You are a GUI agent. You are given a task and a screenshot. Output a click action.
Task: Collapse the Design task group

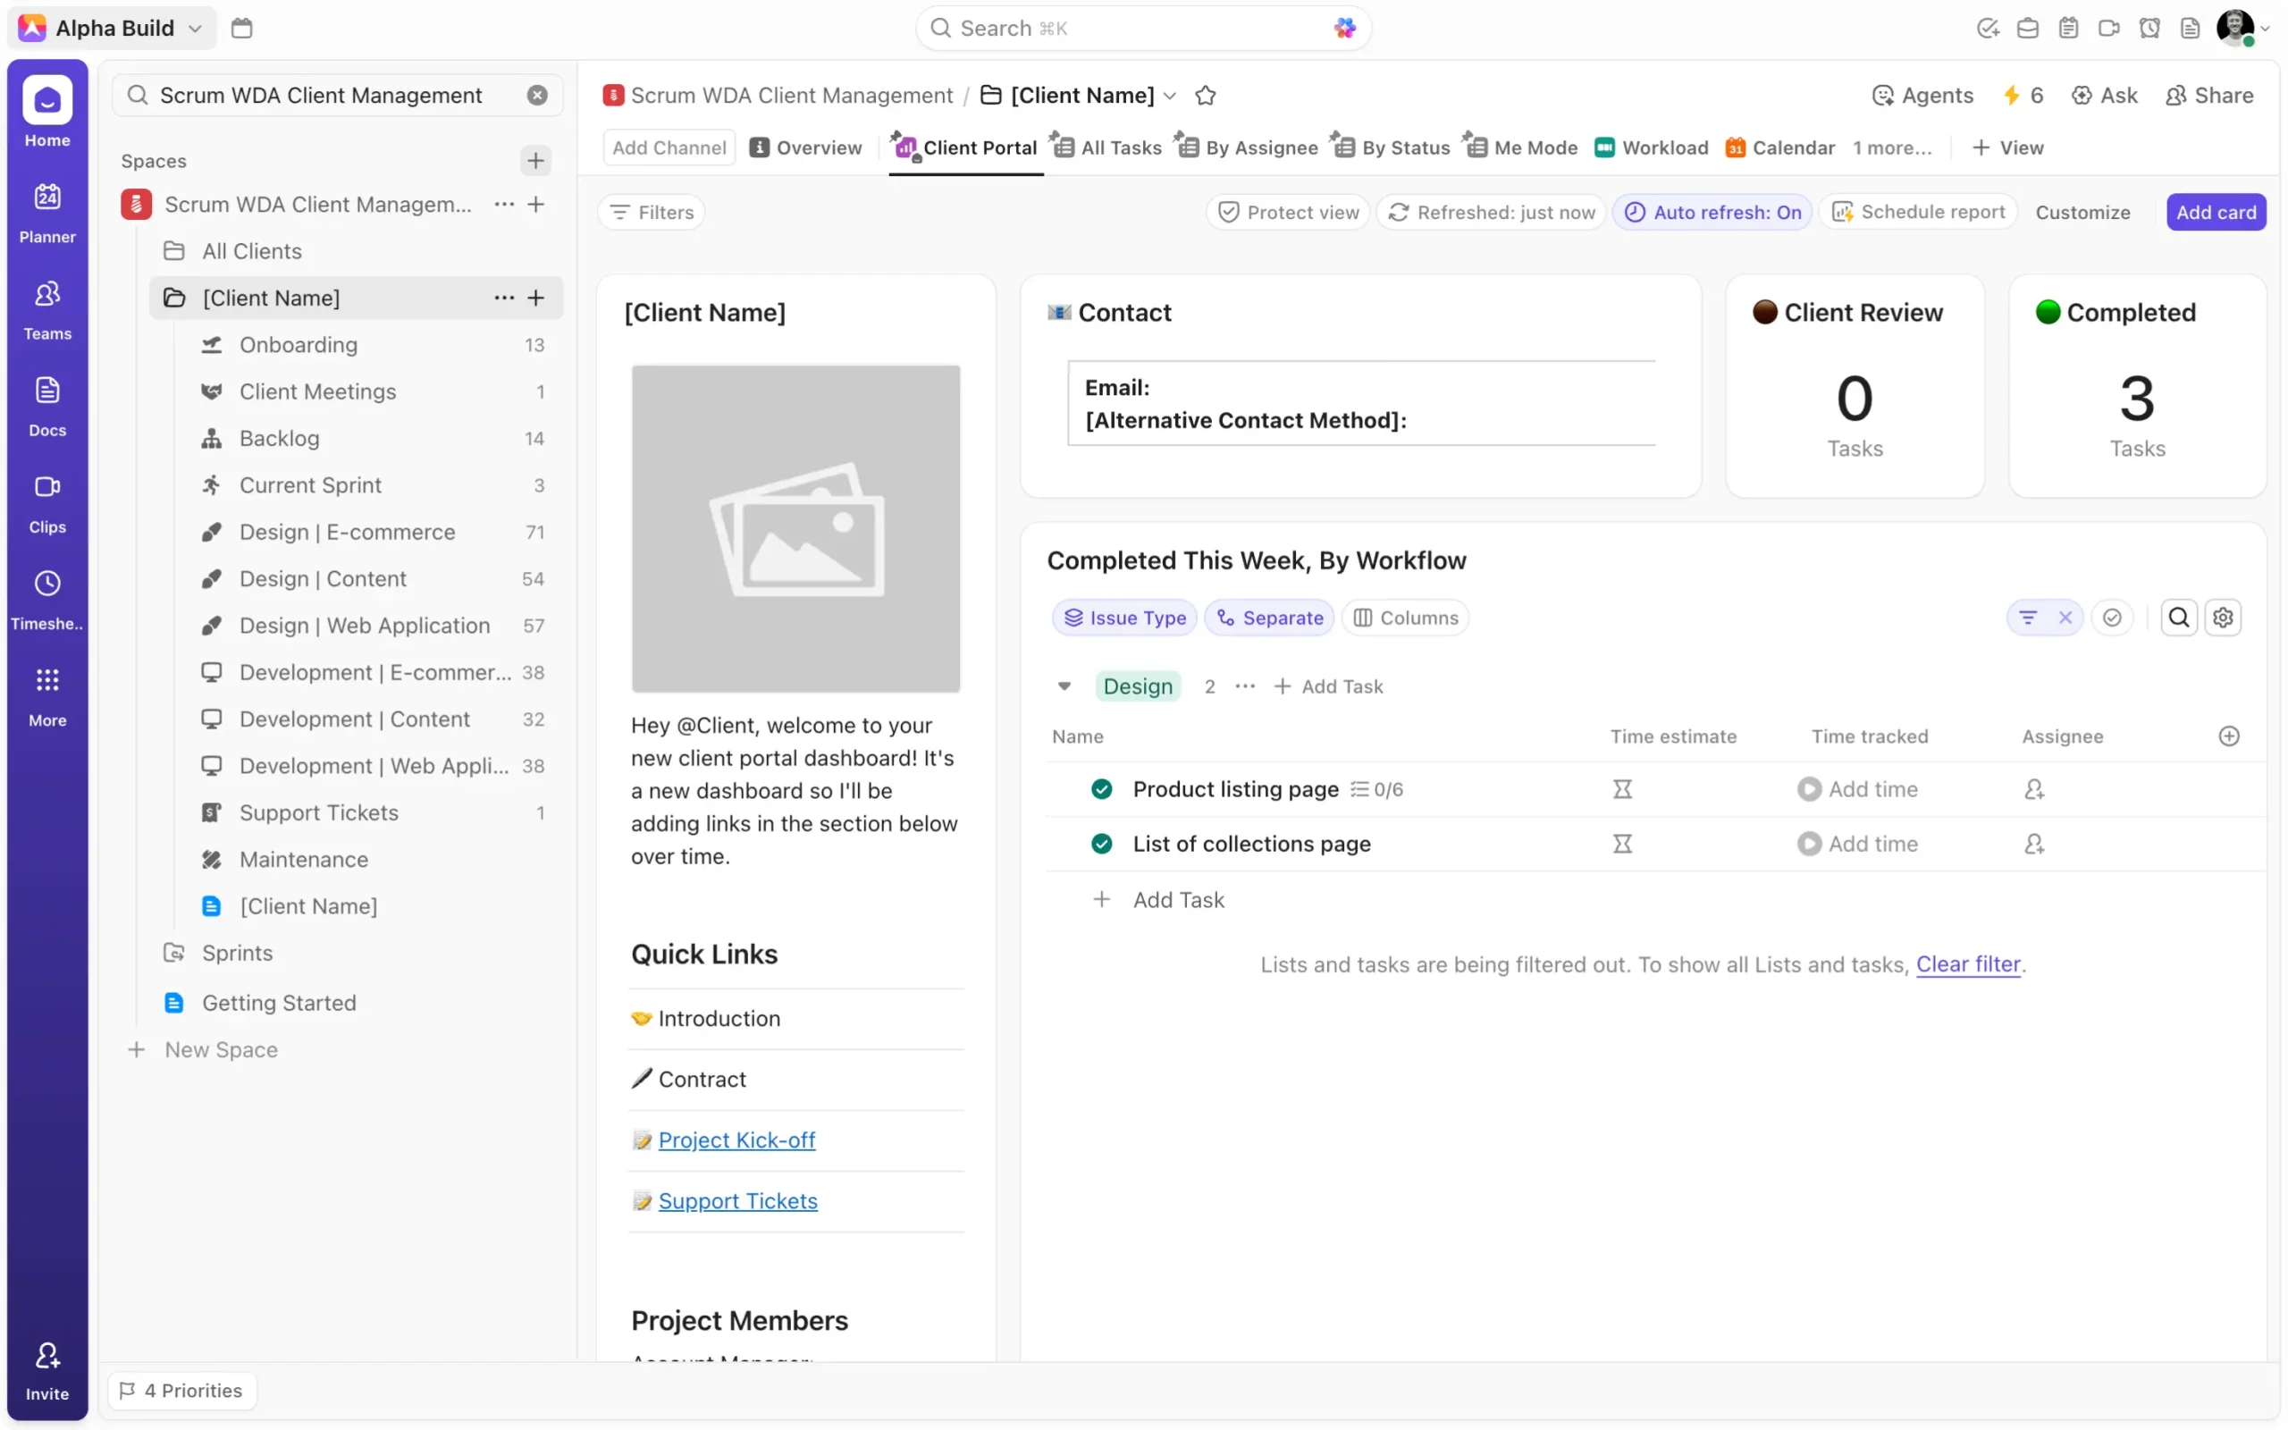pyautogui.click(x=1064, y=686)
